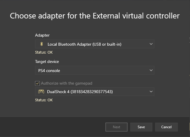Image resolution: width=190 pixels, height=137 pixels.
Task: Click the adapter 'Status: OK' text
Action: coord(44,52)
